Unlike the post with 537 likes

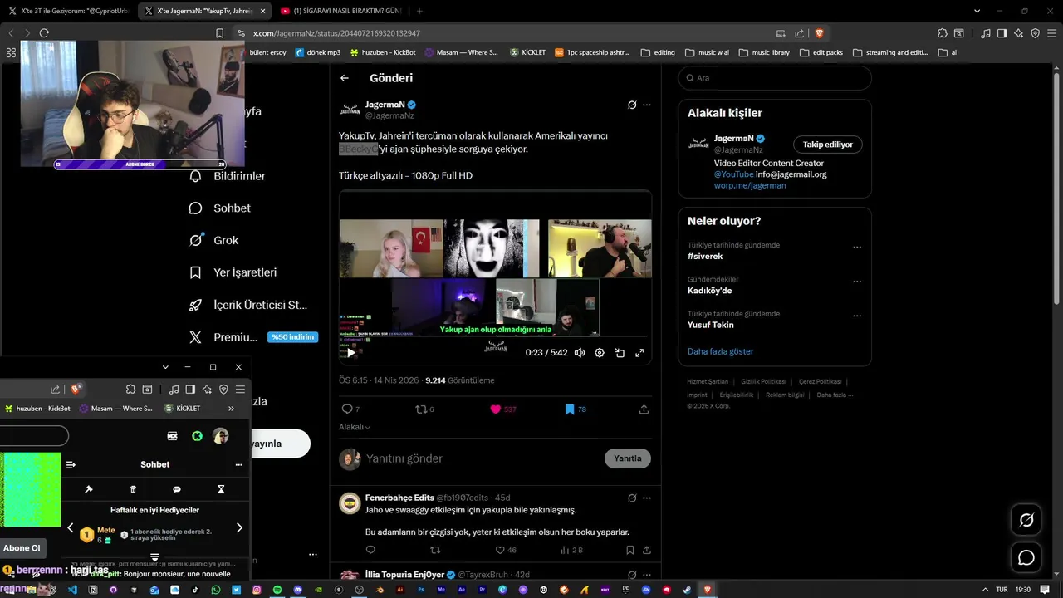pos(502,409)
